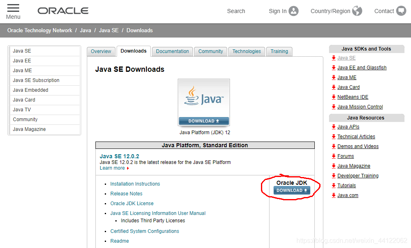Click the Demos and Videos link
The image size is (411, 248).
pos(358,146)
